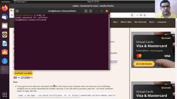Open the terminal hamburger menu
177x99 pixels.
(x=90, y=11)
